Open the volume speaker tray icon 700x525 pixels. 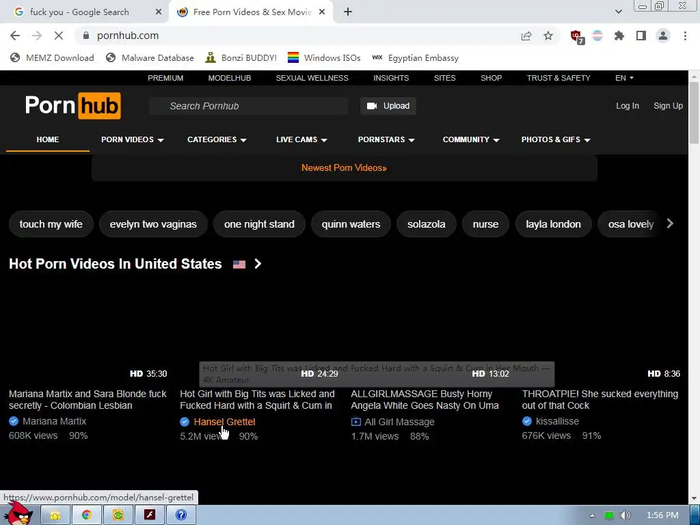tap(625, 515)
